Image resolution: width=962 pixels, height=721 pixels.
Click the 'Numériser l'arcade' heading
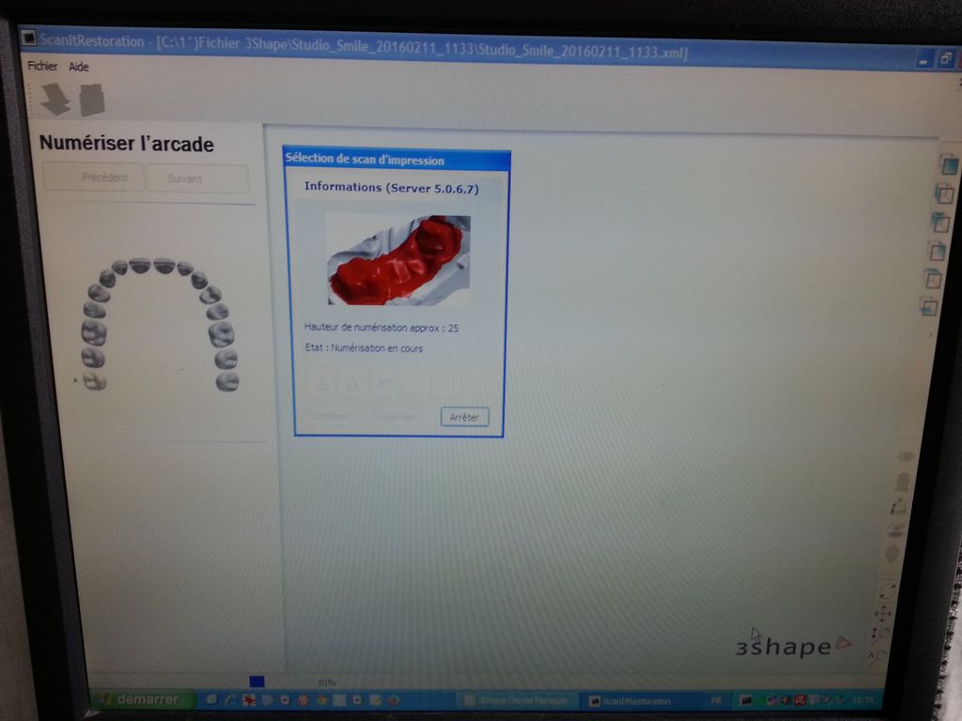point(127,144)
